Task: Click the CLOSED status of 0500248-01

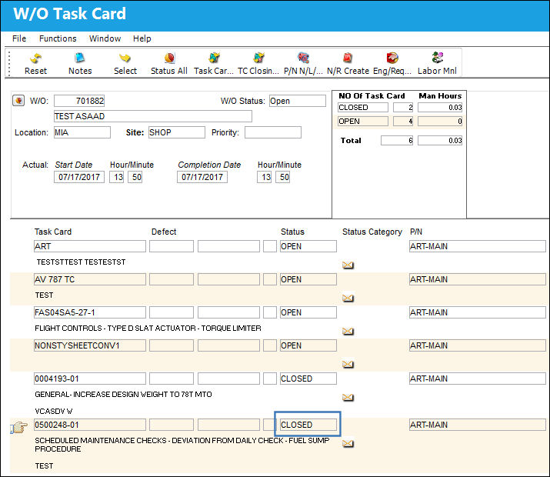Action: (308, 425)
